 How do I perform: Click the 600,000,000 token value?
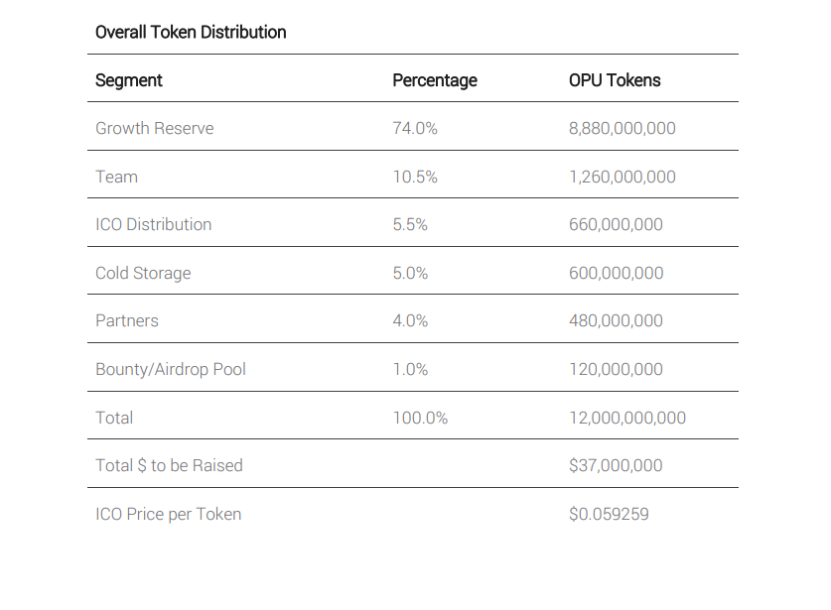click(616, 273)
